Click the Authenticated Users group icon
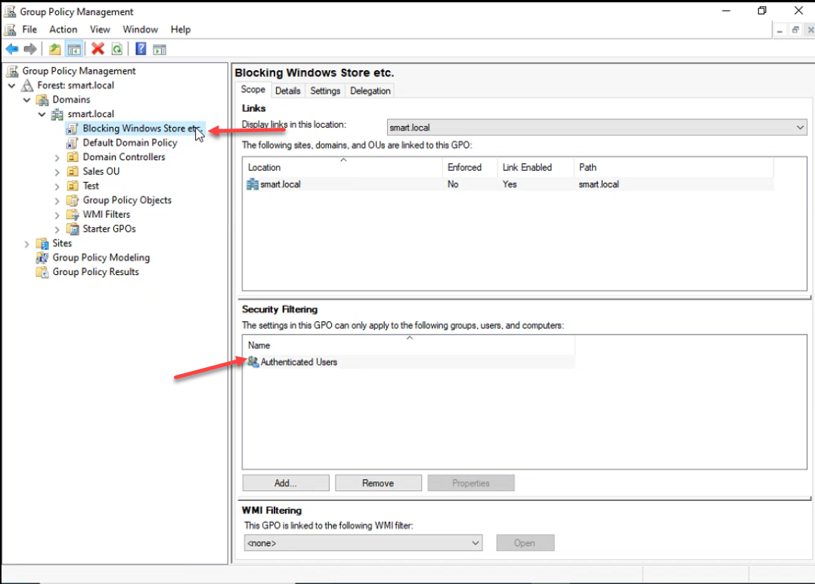Image resolution: width=815 pixels, height=584 pixels. tap(253, 362)
